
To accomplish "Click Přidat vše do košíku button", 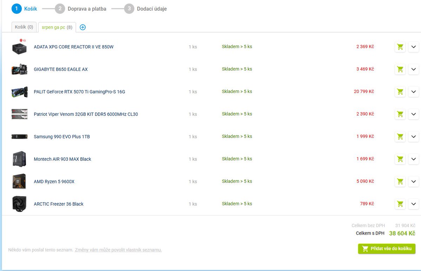I will point(387,249).
